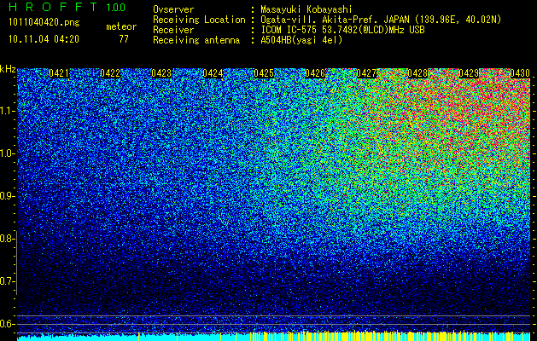Click the meteor count label
This screenshot has width=537, height=341.
pyautogui.click(x=121, y=26)
